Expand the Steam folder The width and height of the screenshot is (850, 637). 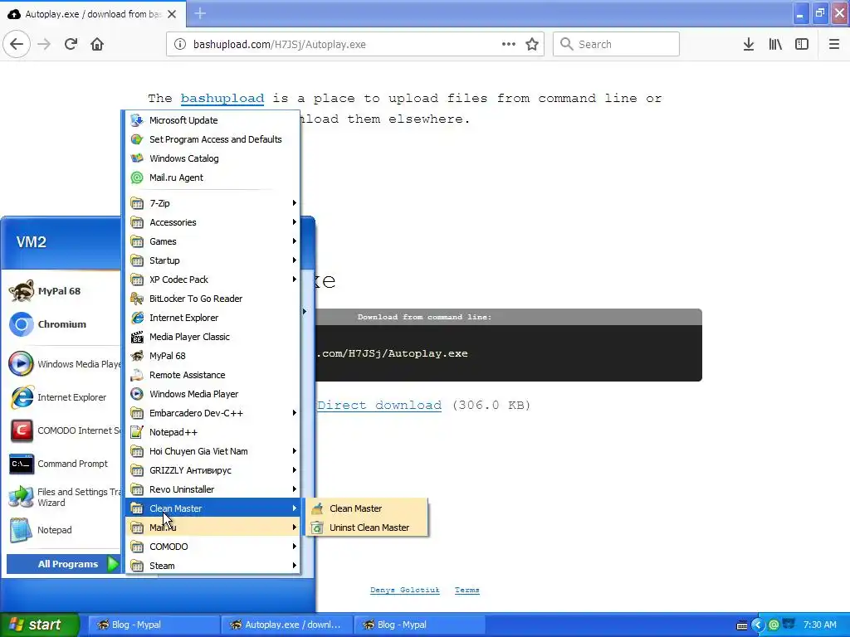coord(212,566)
